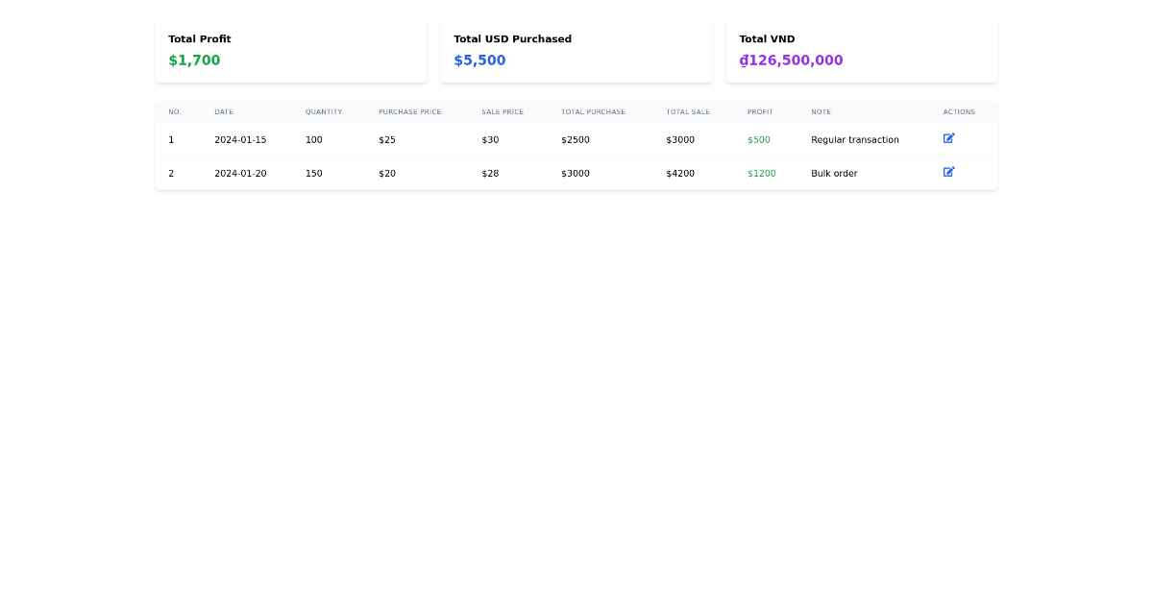Select the Total VND summary card

[862, 51]
